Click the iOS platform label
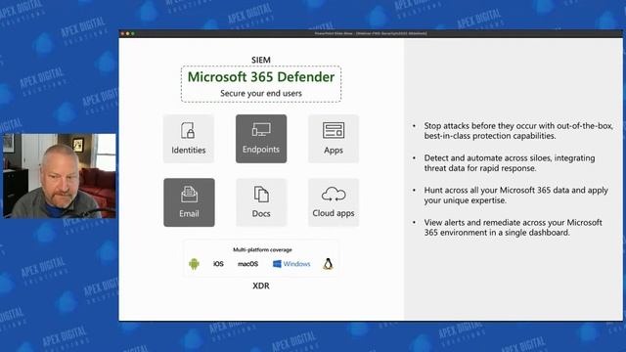Image resolution: width=626 pixels, height=352 pixels. tap(218, 264)
